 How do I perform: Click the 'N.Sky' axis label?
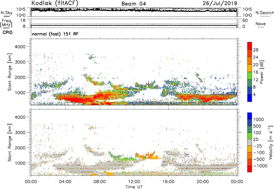click(x=7, y=13)
